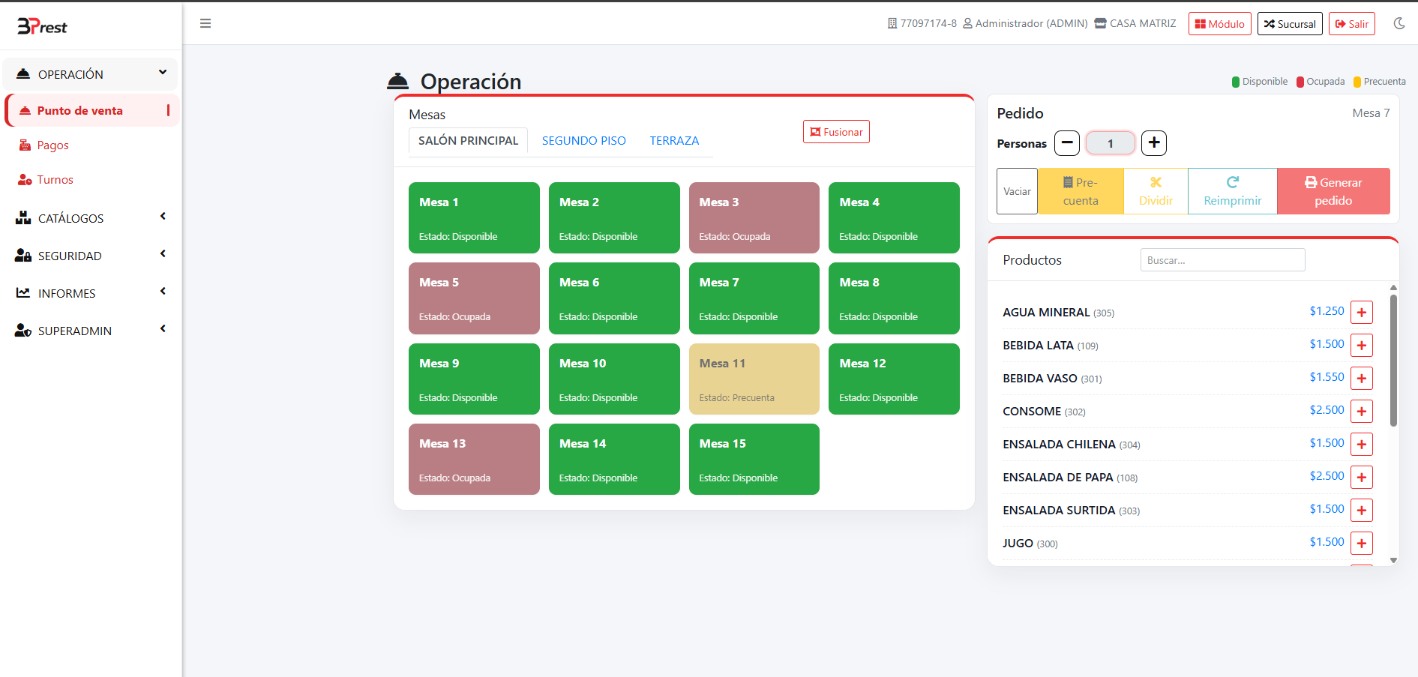Select table Mesa 10
Image resolution: width=1418 pixels, height=677 pixels.
[614, 379]
